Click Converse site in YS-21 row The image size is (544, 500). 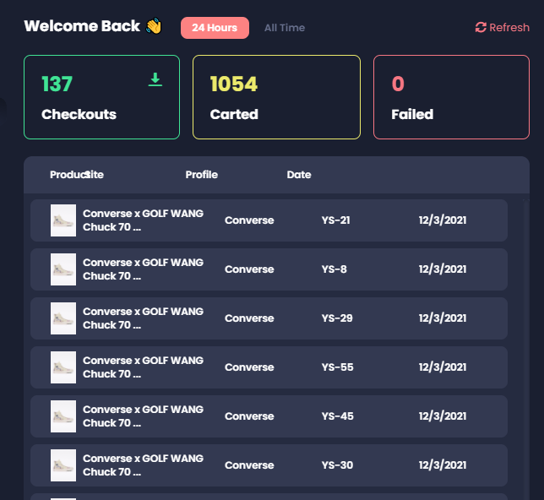[249, 220]
